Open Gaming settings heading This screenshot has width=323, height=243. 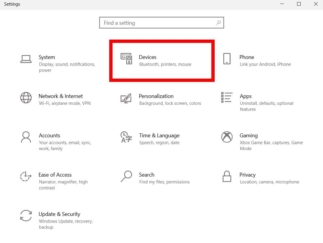[x=249, y=135]
